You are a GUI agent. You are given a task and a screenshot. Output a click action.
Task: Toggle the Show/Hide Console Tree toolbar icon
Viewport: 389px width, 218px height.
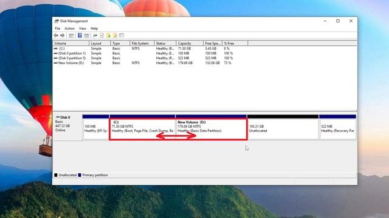tap(71, 35)
